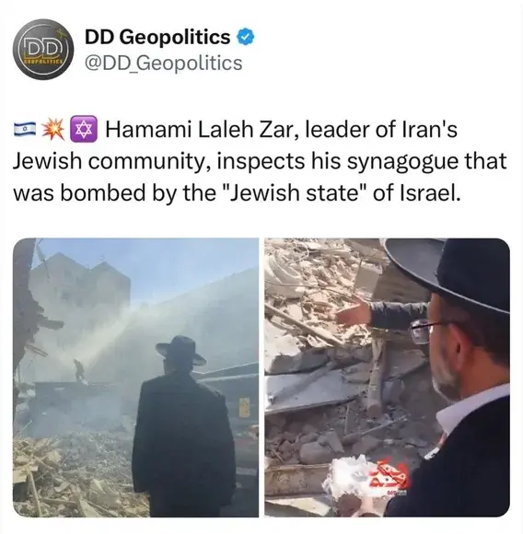The image size is (523, 534).
Task: Open the DD Geopolitics display name
Action: click(x=157, y=37)
